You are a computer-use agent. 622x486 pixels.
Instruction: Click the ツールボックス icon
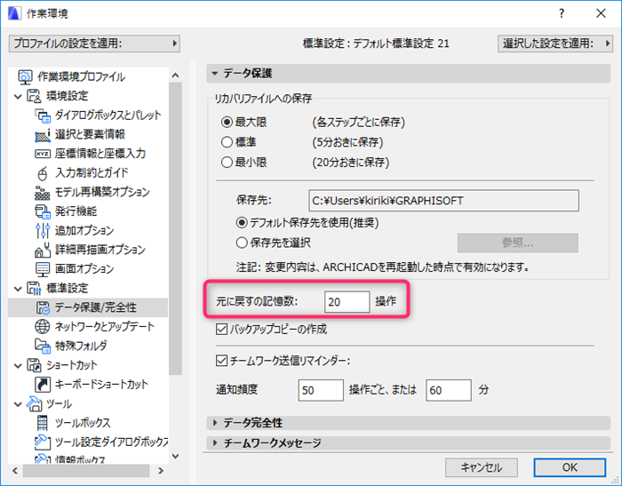[x=42, y=423]
